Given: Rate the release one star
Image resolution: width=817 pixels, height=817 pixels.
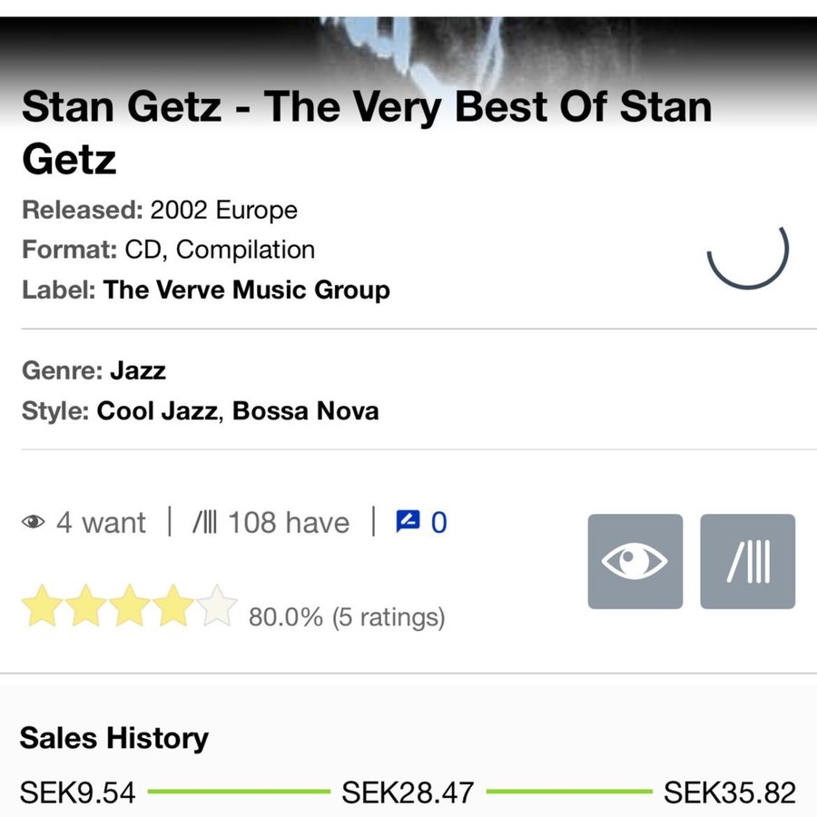Looking at the screenshot, I should [42, 606].
